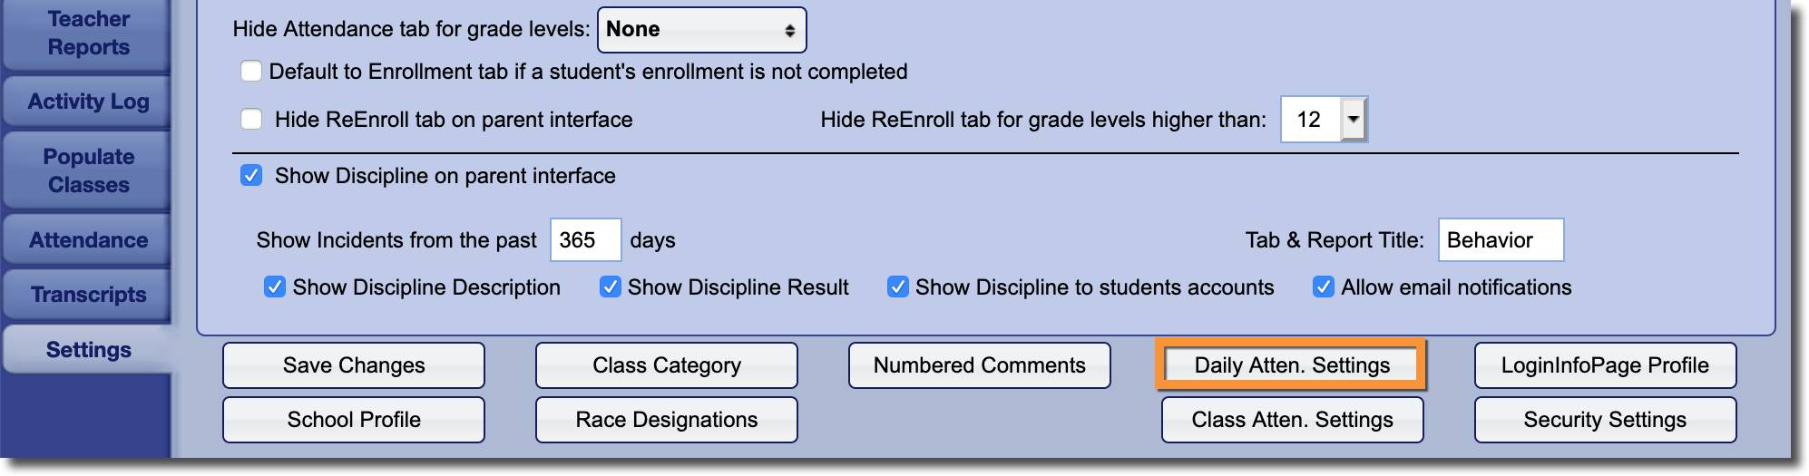Click the Tab & Report Title field

point(1501,240)
